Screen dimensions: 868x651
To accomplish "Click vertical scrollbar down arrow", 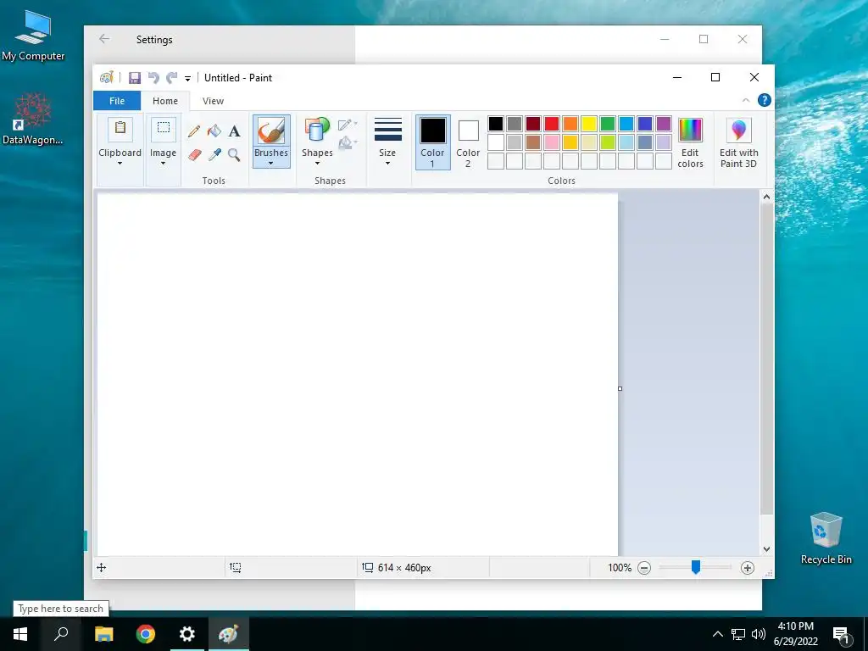I will click(766, 549).
